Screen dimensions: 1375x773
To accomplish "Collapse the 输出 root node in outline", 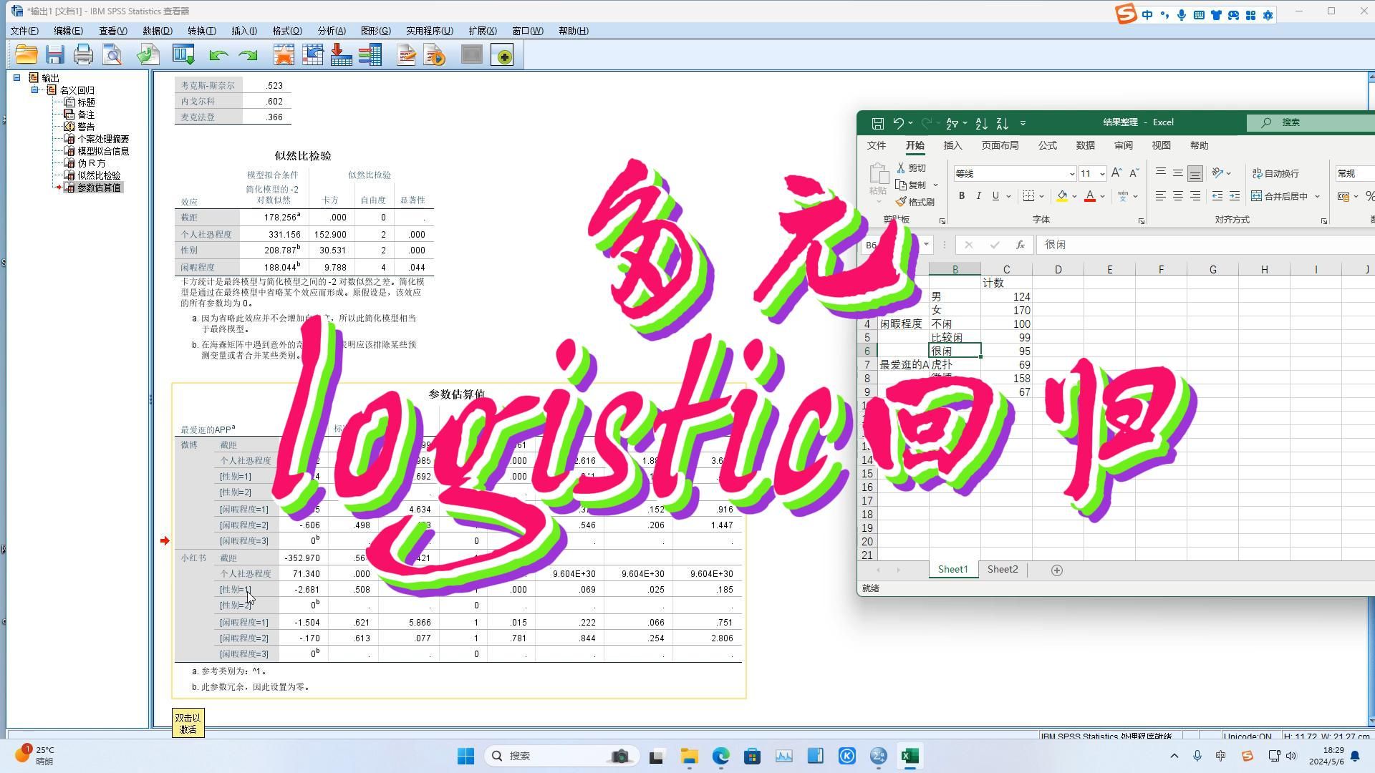I will 16,78.
